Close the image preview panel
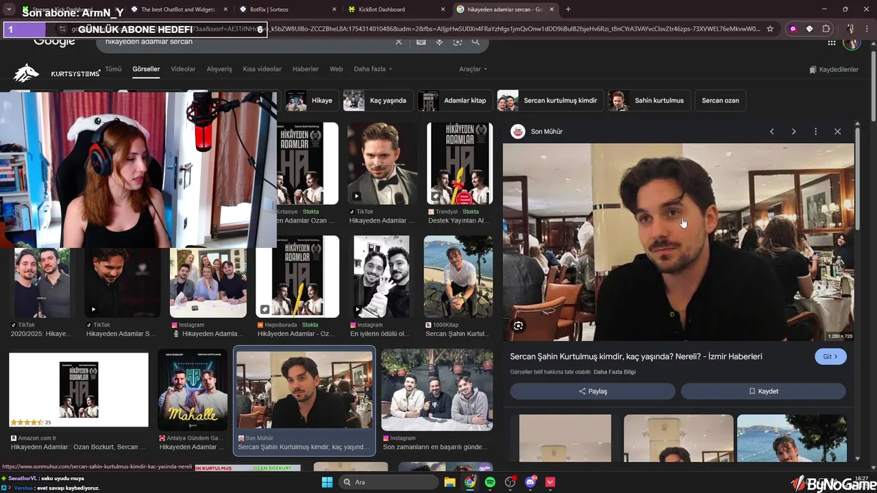 point(837,131)
